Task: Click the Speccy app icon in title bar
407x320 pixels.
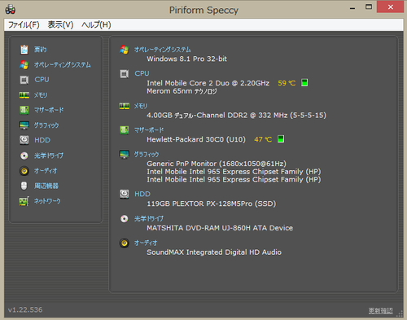Action: click(x=11, y=10)
